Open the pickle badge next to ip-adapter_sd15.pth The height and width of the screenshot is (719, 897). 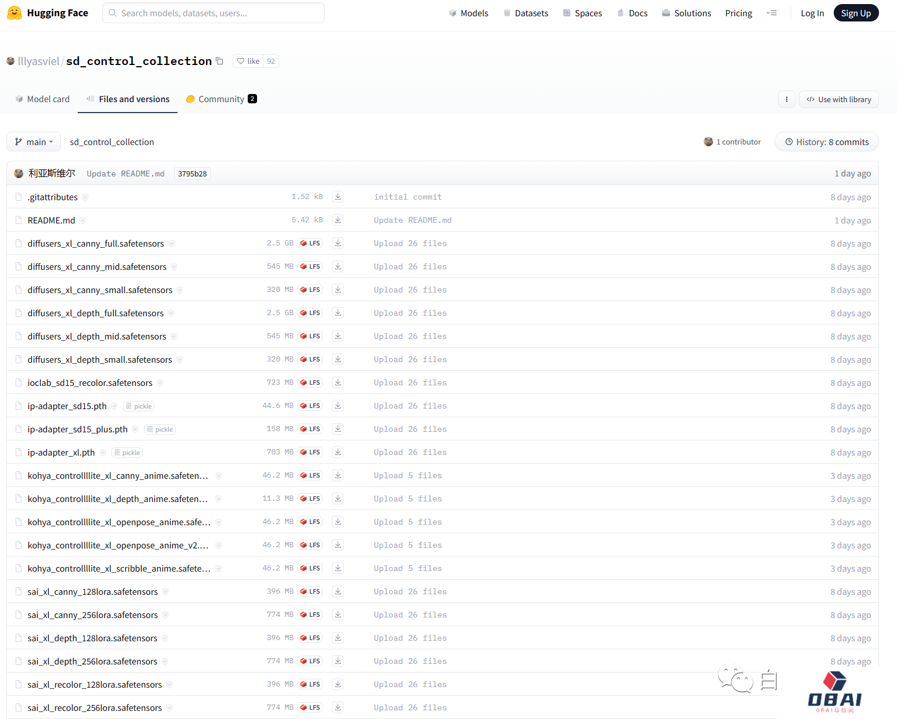pyautogui.click(x=139, y=406)
